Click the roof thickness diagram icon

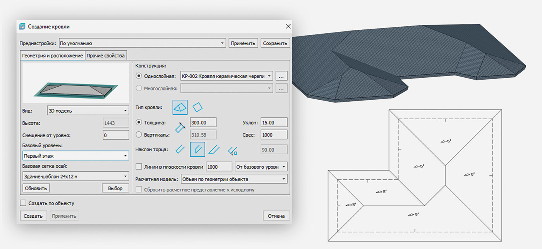coord(180,127)
